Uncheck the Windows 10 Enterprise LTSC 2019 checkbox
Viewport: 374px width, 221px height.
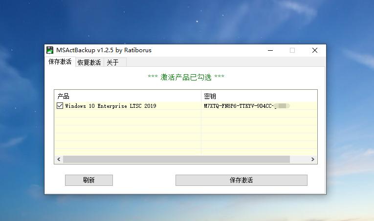tap(60, 106)
